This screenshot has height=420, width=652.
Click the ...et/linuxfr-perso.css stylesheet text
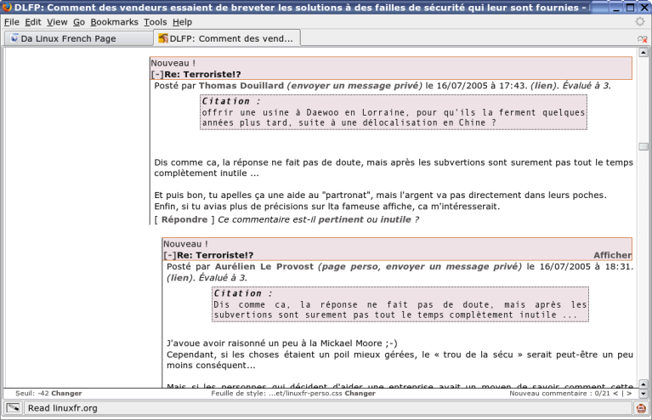[305, 394]
